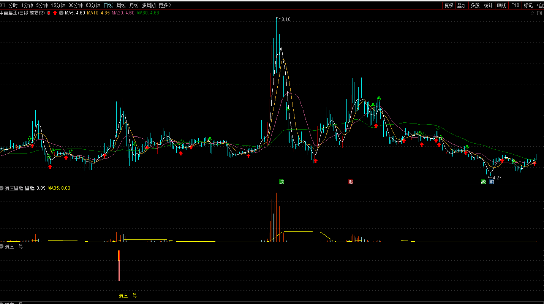Switch to the 5分钟 period tab

pos(42,5)
